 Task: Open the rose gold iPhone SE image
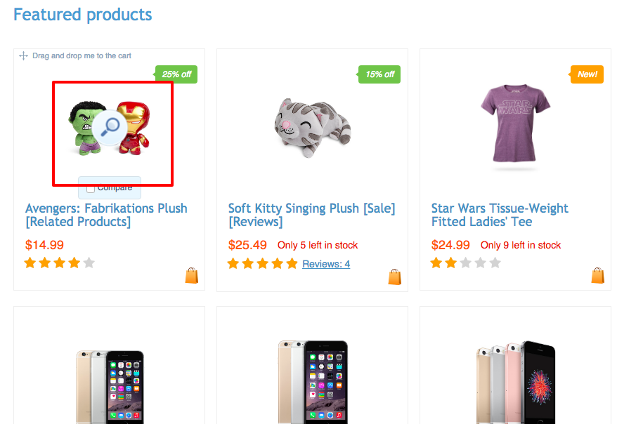click(x=515, y=381)
